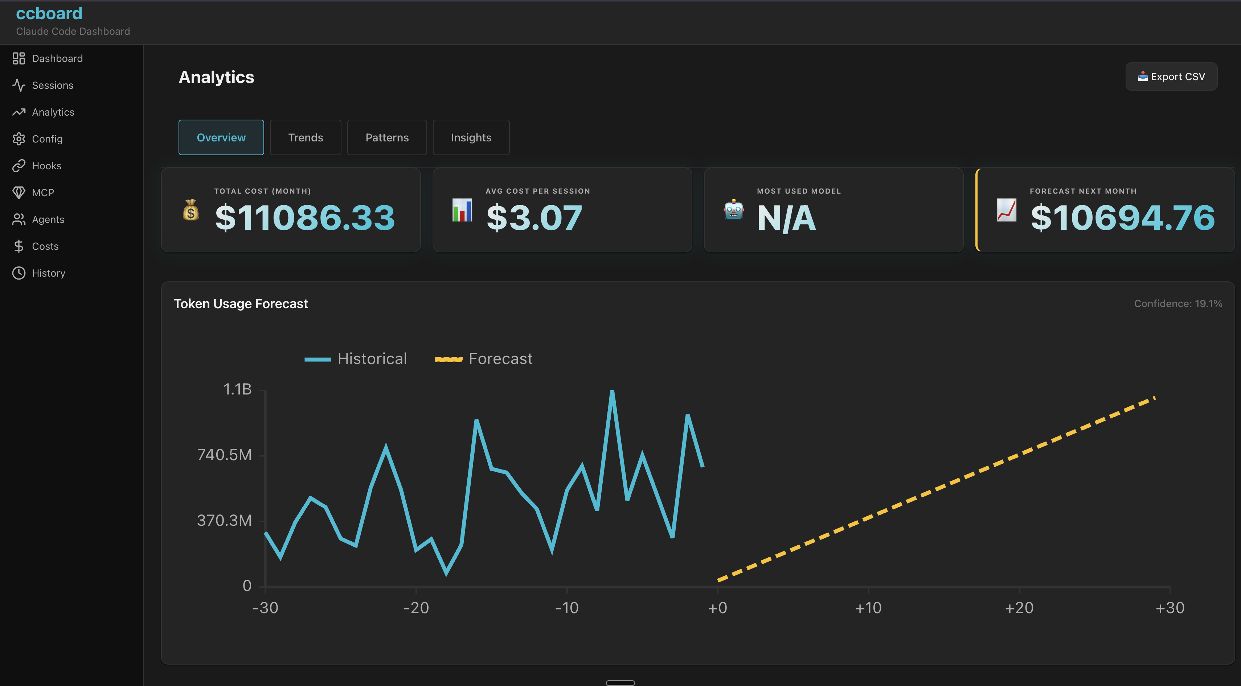Open the History page
The image size is (1241, 686).
(x=48, y=273)
